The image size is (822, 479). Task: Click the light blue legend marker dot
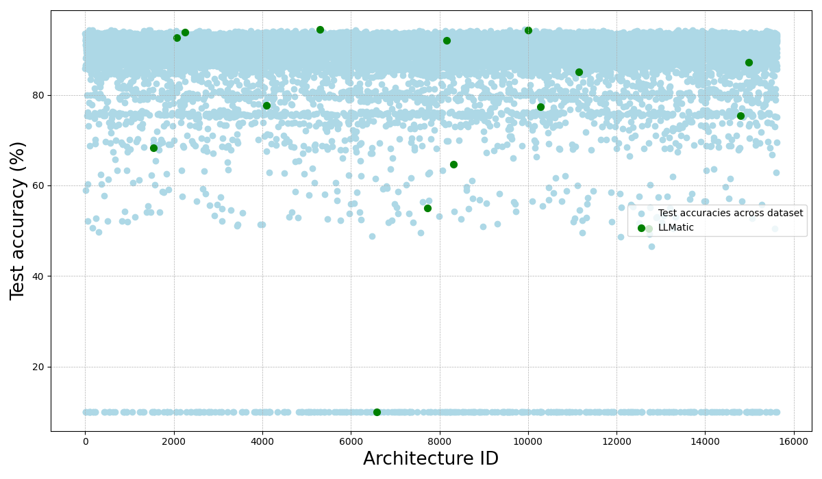(x=641, y=213)
